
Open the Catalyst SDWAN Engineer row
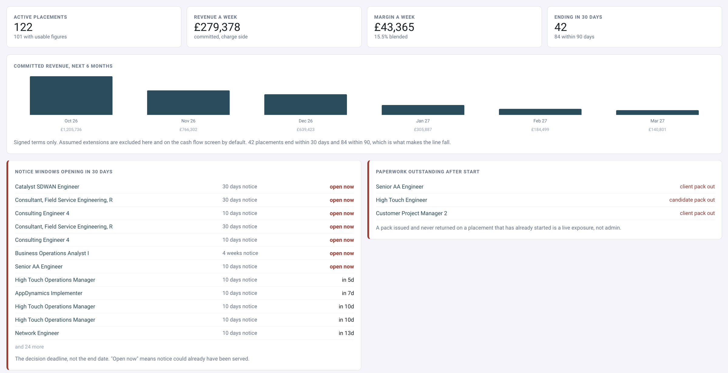pyautogui.click(x=184, y=187)
